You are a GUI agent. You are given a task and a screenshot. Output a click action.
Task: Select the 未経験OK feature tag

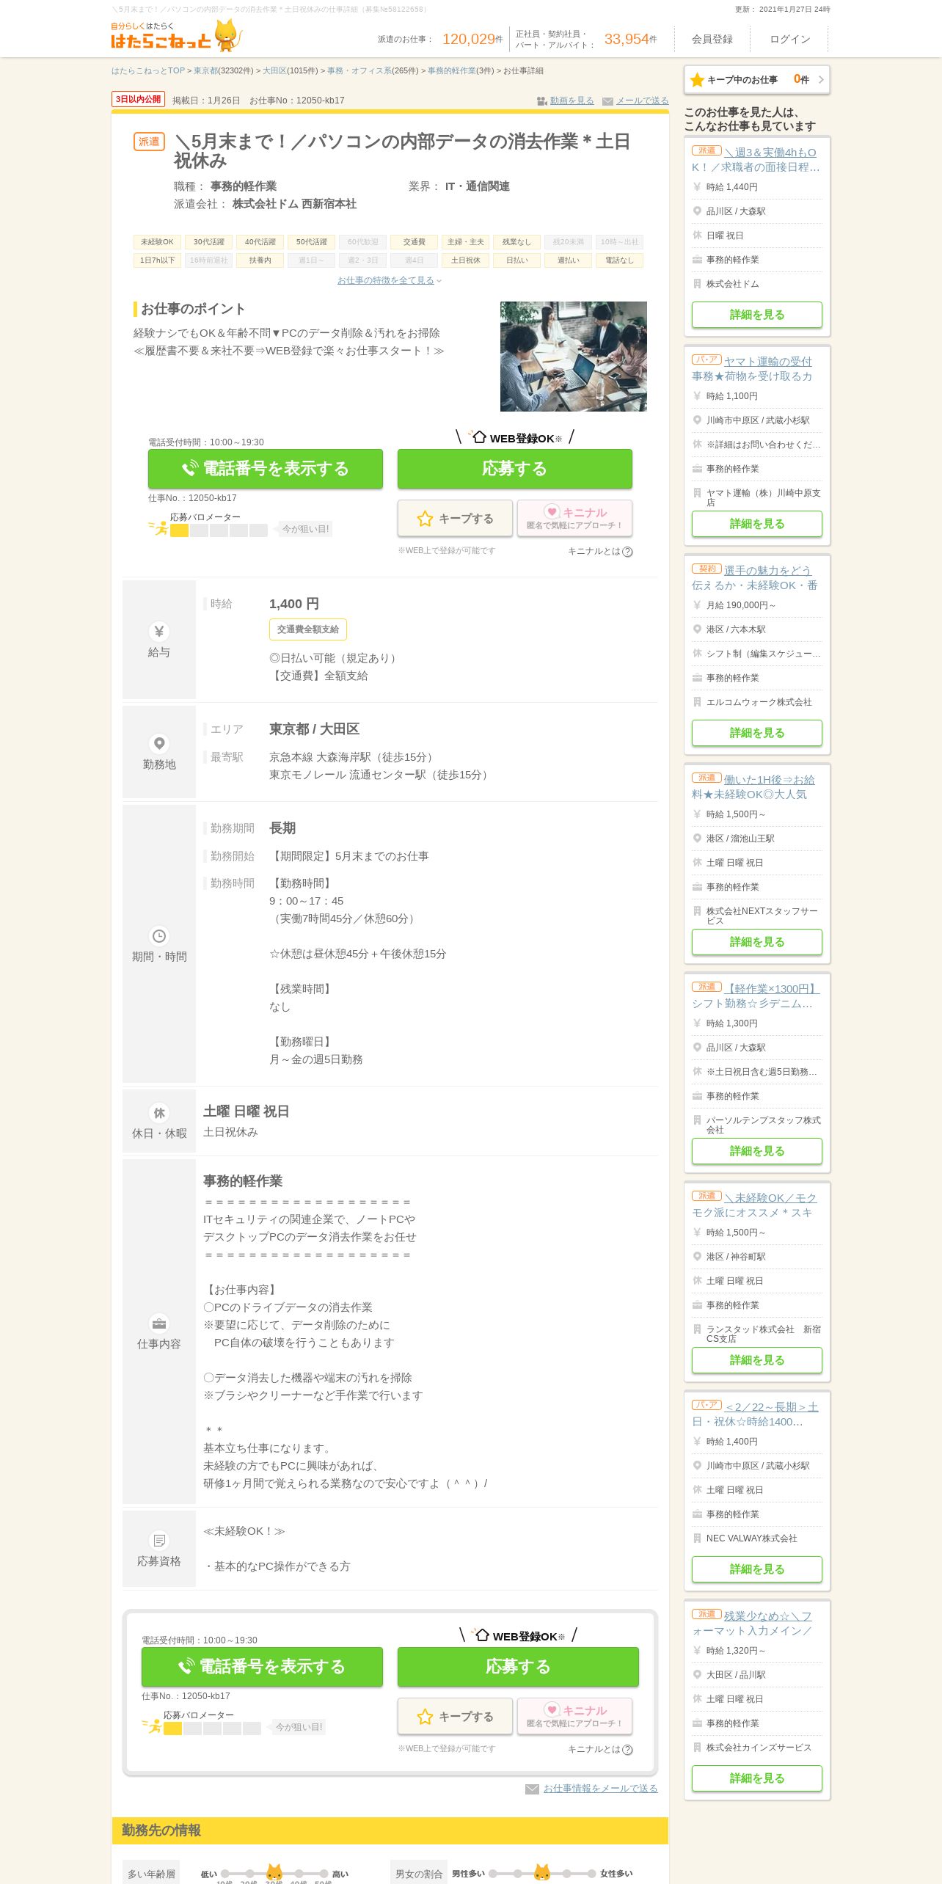[x=158, y=241]
